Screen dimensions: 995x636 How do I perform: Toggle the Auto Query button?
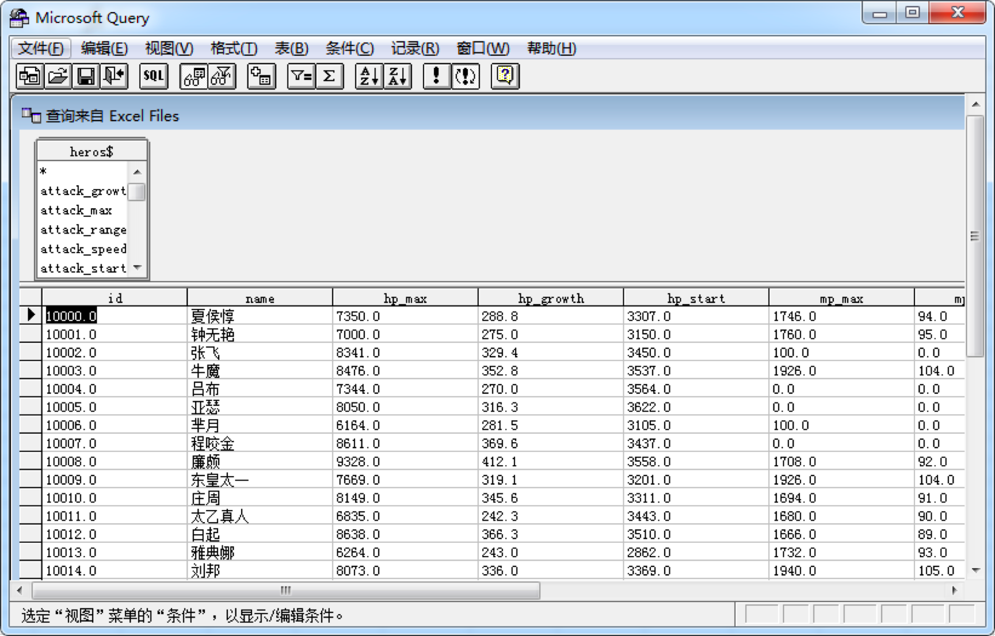[x=465, y=76]
